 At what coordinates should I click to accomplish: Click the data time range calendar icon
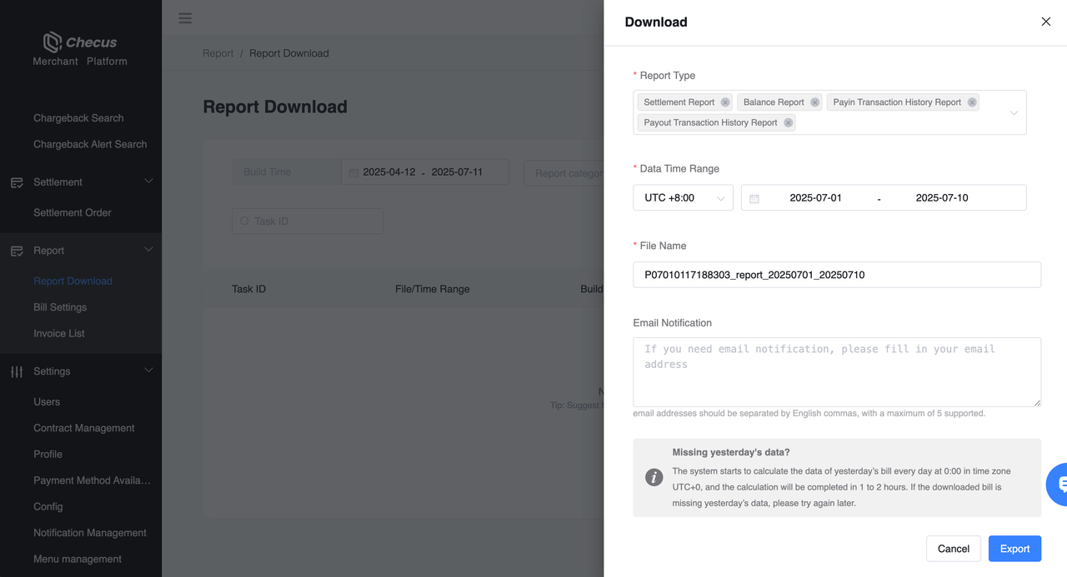click(754, 198)
